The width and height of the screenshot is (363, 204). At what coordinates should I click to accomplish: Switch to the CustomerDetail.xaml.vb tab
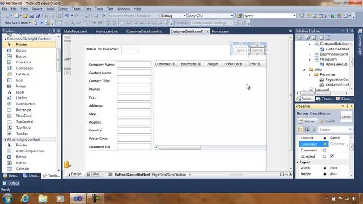point(144,31)
